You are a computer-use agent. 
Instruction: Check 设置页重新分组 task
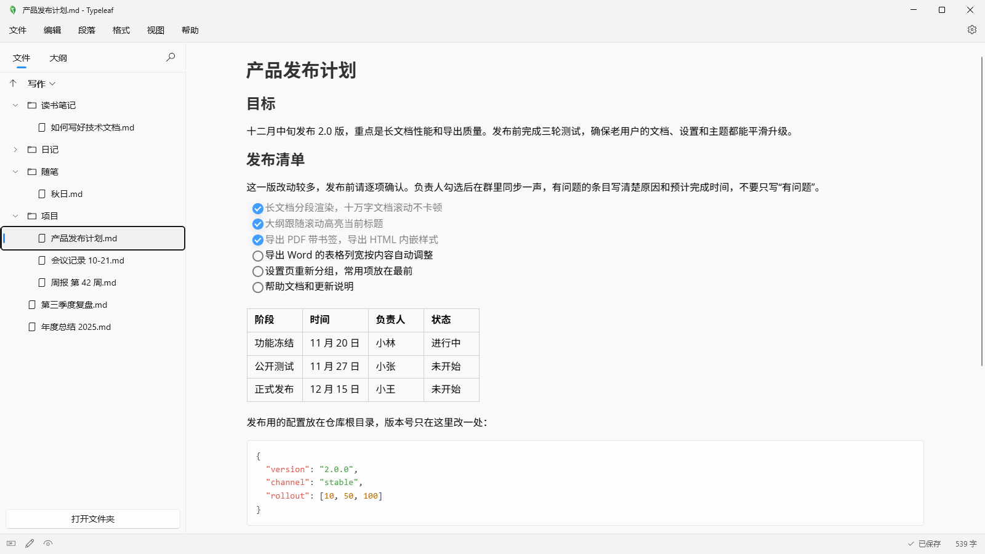258,271
